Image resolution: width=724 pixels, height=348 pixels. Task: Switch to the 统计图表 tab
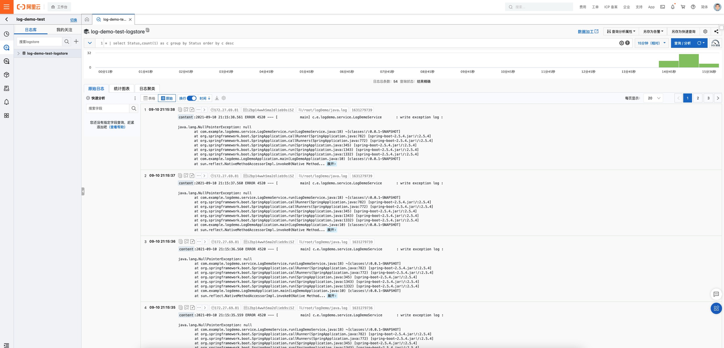(x=122, y=89)
